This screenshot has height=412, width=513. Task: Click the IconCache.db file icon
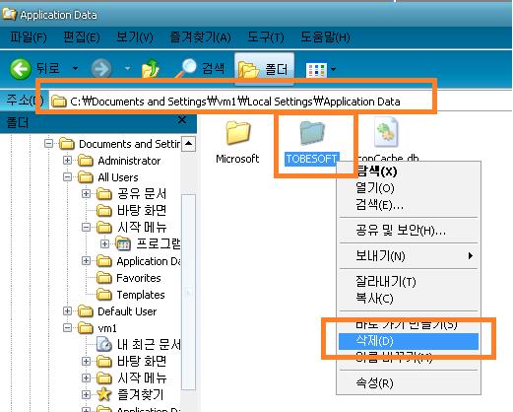(386, 133)
